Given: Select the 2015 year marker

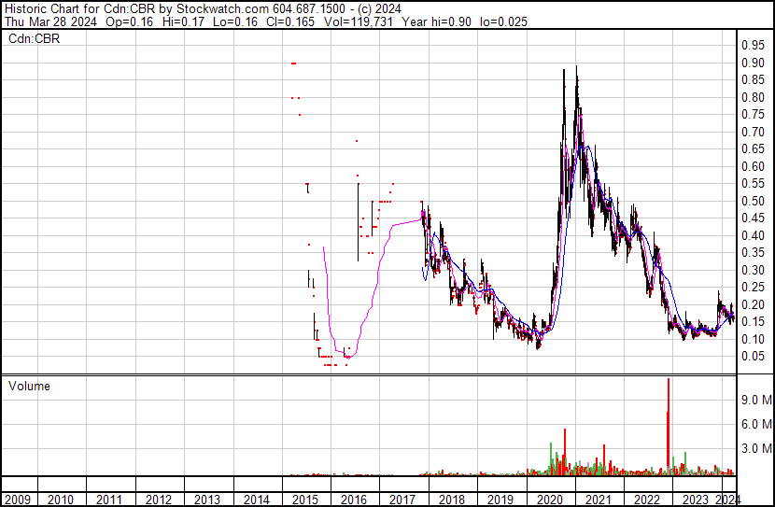Looking at the screenshot, I should click(306, 500).
